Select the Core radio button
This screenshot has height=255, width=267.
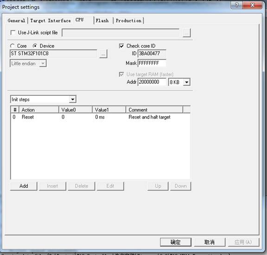pos(12,46)
